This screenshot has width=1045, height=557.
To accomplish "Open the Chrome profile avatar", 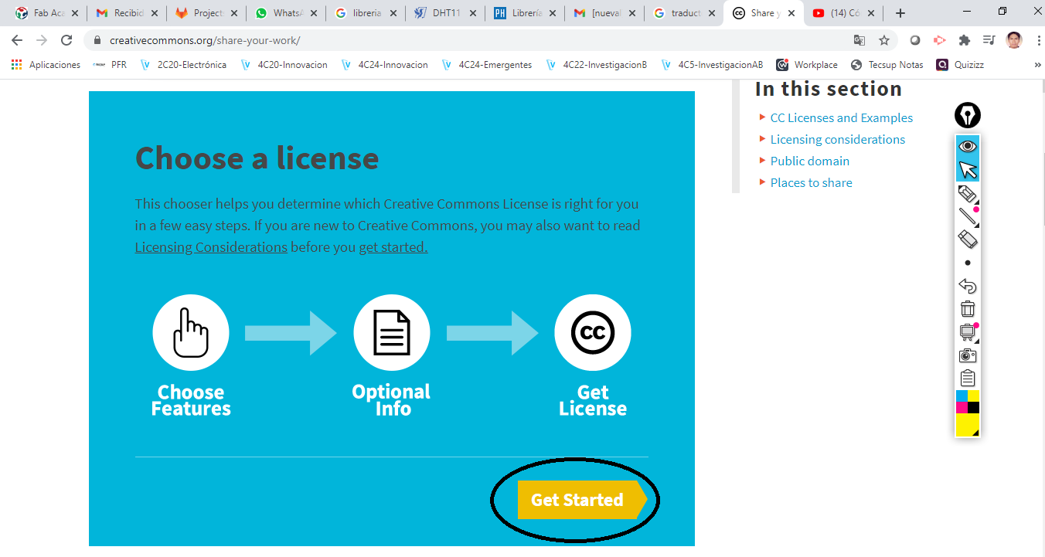I will [1014, 40].
